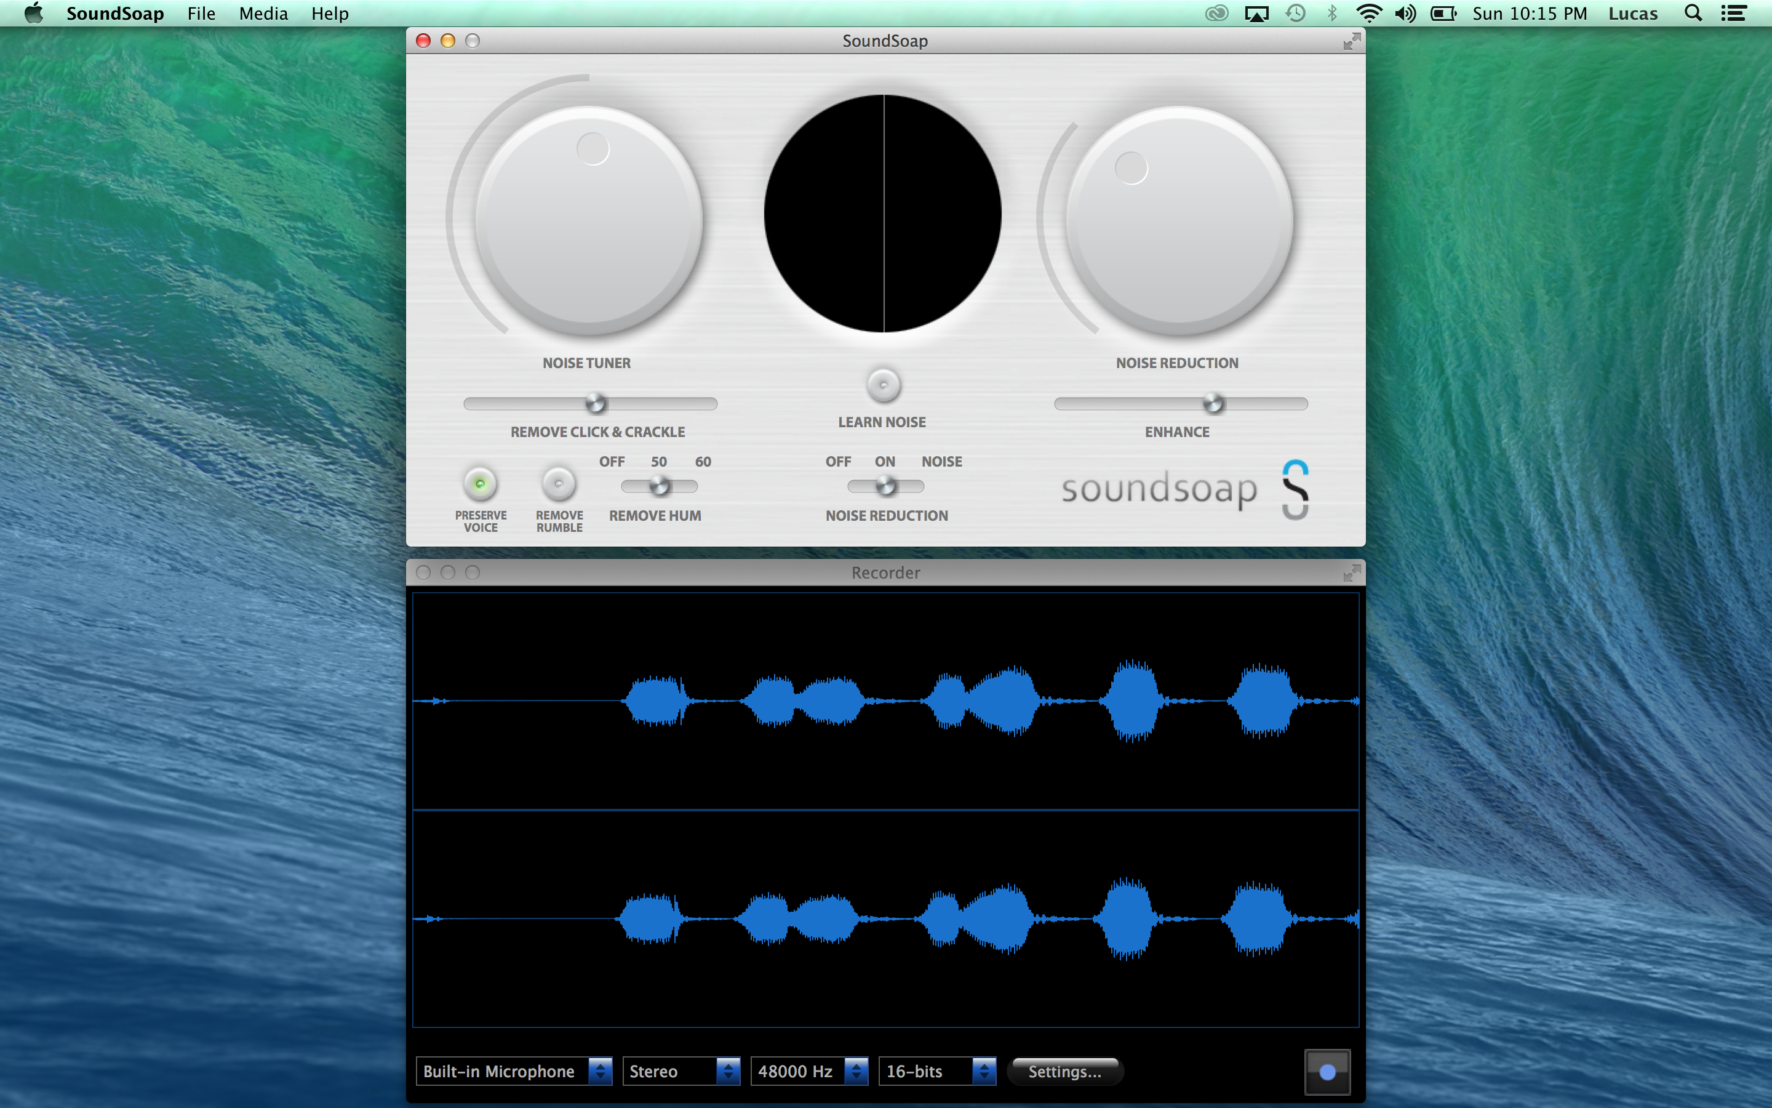
Task: Click the Time Machine icon
Action: point(1295,13)
